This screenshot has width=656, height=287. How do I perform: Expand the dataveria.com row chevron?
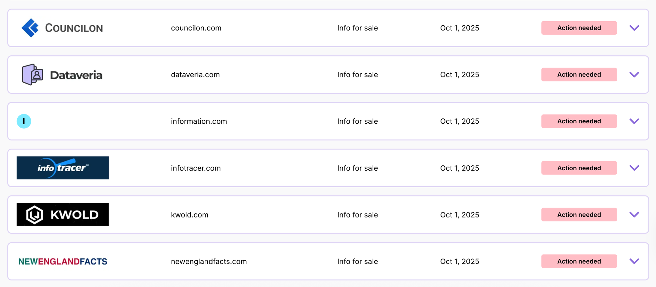coord(634,74)
